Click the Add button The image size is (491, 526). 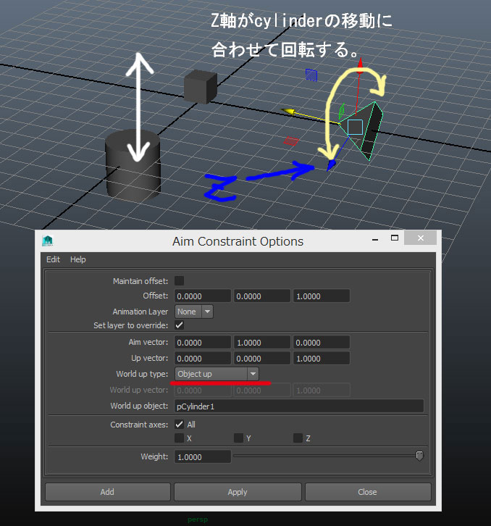point(107,492)
